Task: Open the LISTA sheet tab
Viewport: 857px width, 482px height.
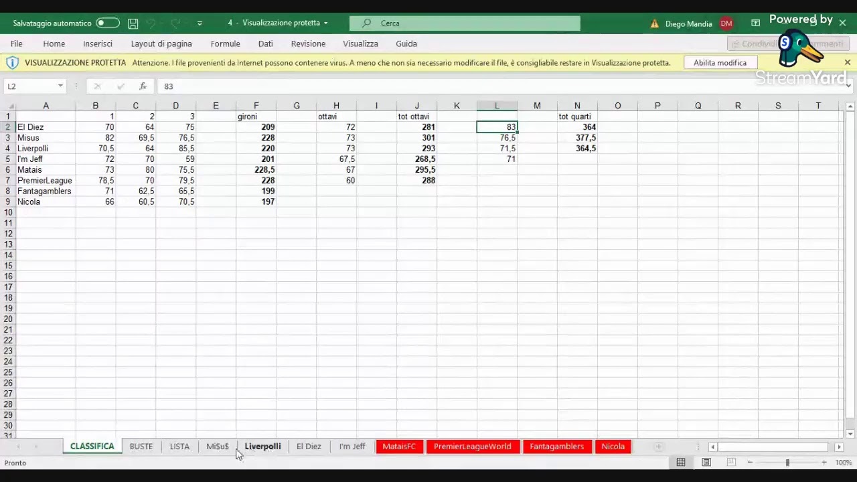Action: (x=179, y=447)
